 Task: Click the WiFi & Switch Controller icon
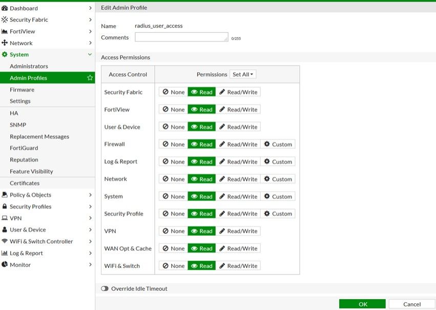(x=5, y=241)
